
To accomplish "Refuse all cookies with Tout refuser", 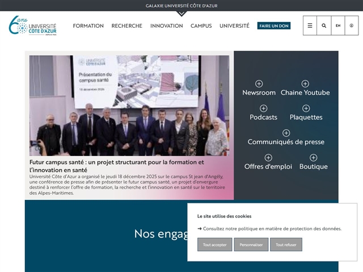I will click(x=286, y=244).
